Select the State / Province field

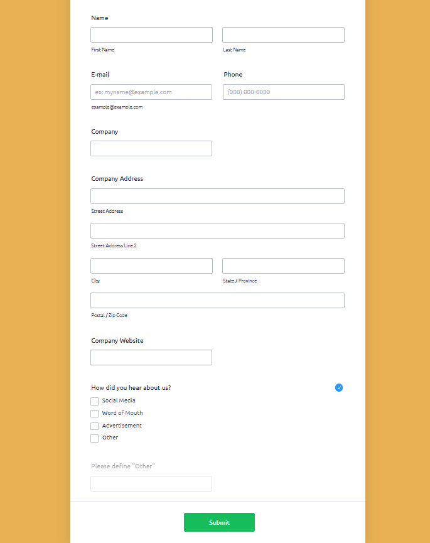[283, 266]
